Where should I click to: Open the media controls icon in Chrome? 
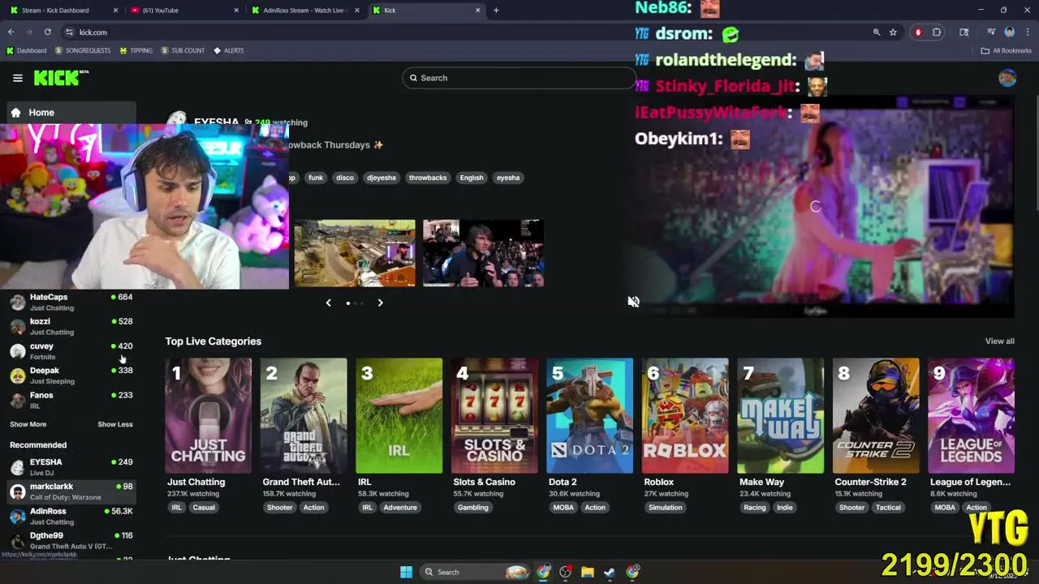(x=991, y=32)
